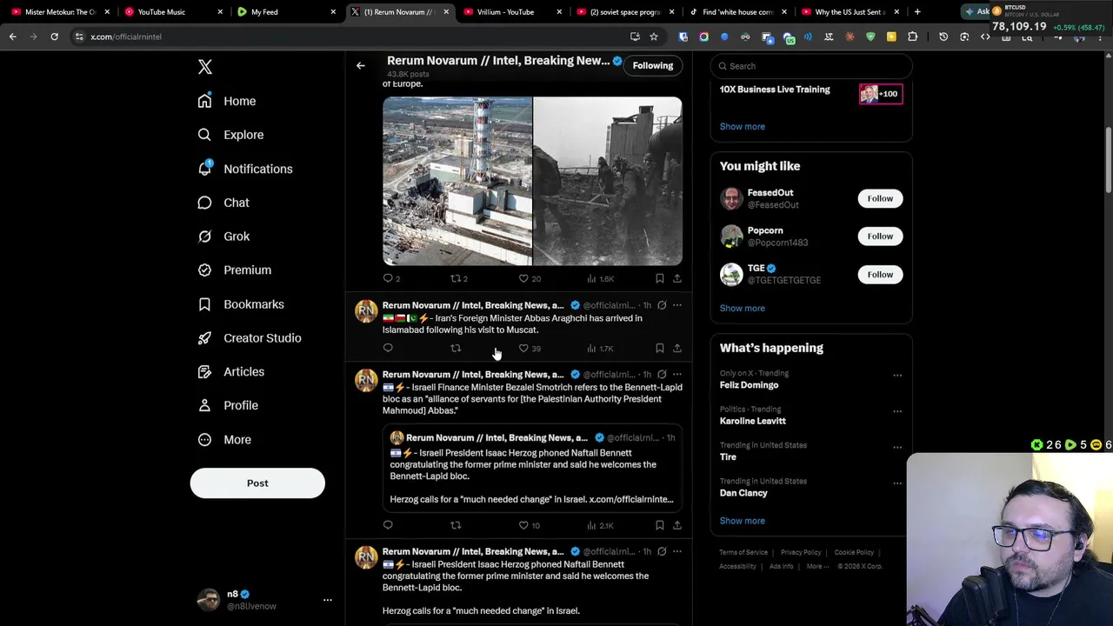Open options for Tire trend
Image resolution: width=1113 pixels, height=626 pixels.
[897, 447]
